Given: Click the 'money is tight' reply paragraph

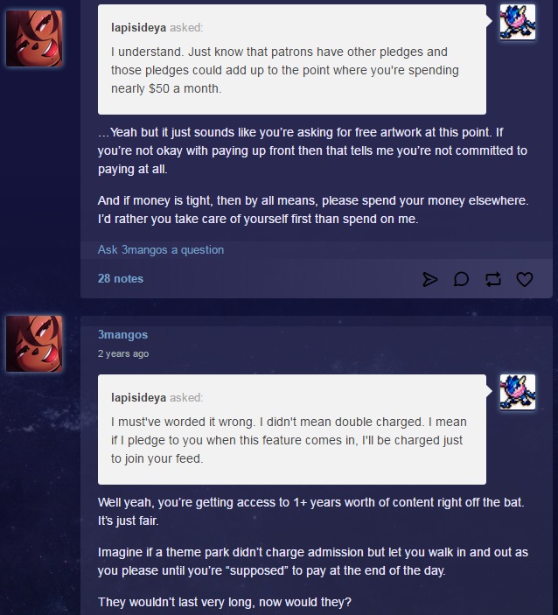Looking at the screenshot, I should click(x=313, y=209).
